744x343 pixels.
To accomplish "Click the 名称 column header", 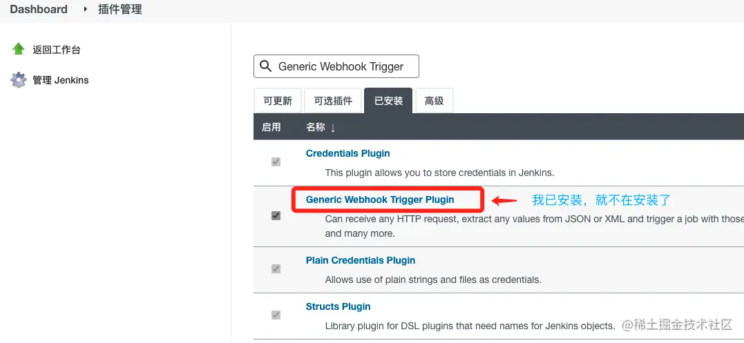I will point(316,127).
